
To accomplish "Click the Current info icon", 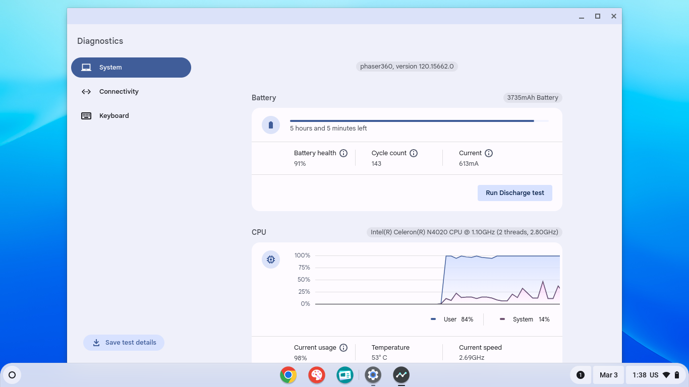I will (489, 153).
